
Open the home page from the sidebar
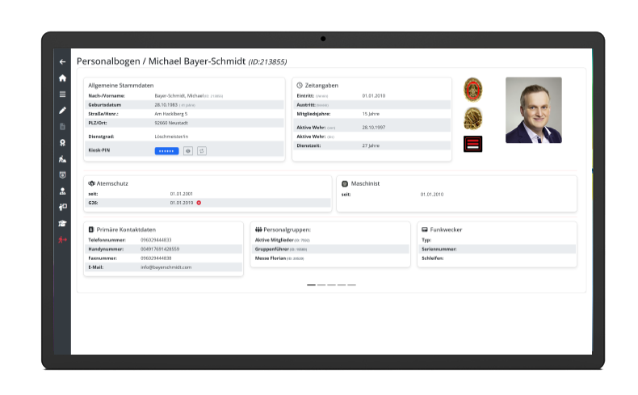point(62,78)
